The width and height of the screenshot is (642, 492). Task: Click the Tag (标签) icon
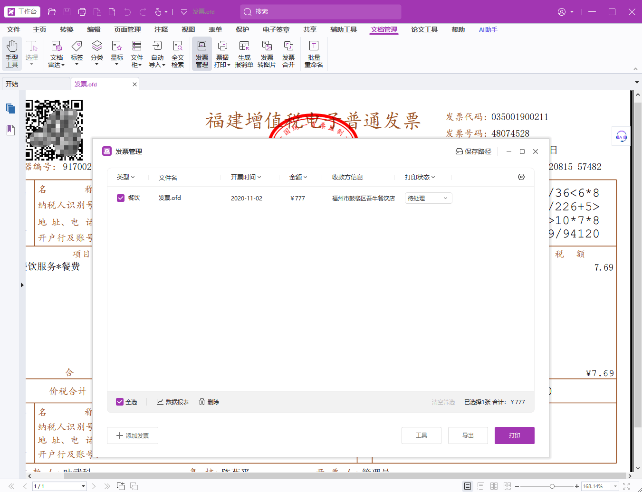click(x=77, y=54)
